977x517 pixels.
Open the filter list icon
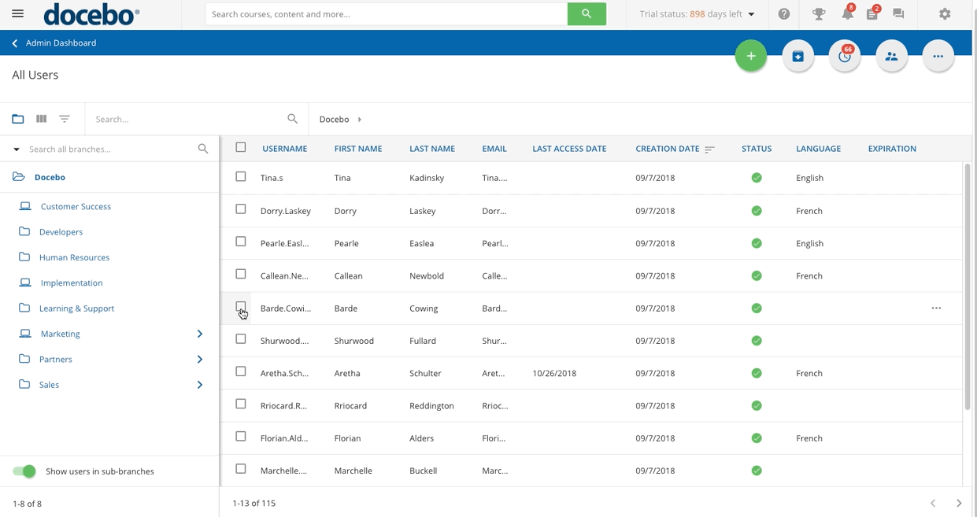click(65, 119)
